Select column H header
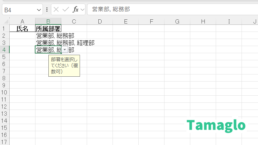 tap(203, 22)
